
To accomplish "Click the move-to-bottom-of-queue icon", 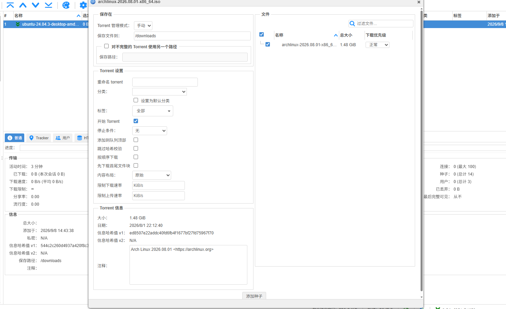I will tap(49, 5).
